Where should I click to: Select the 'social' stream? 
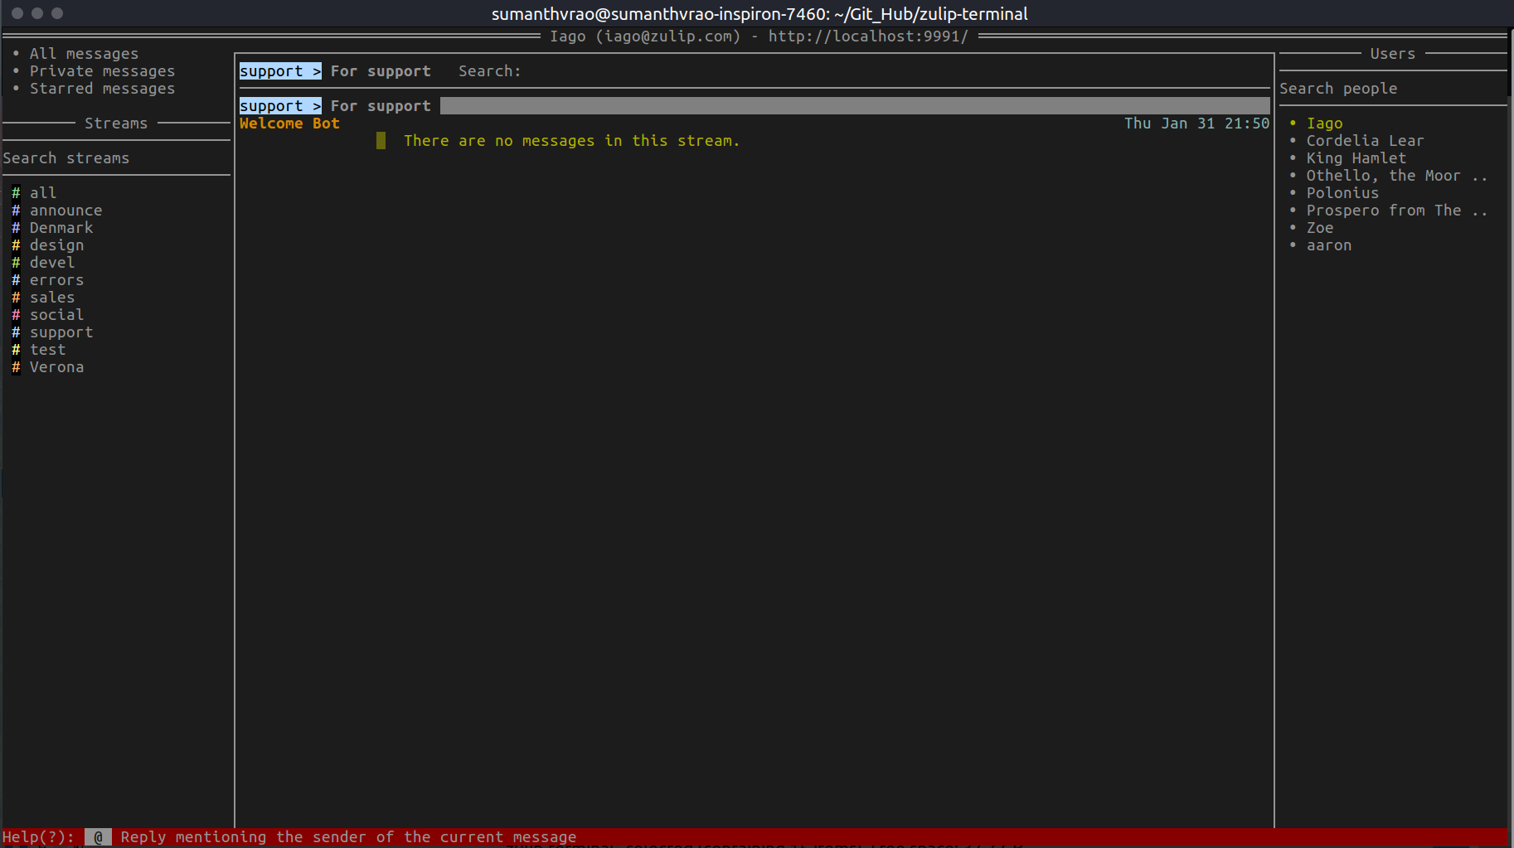pyautogui.click(x=56, y=315)
